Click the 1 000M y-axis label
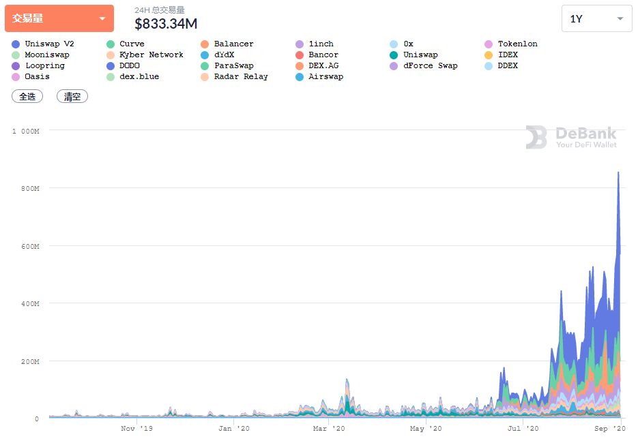This screenshot has height=441, width=638. coord(26,132)
